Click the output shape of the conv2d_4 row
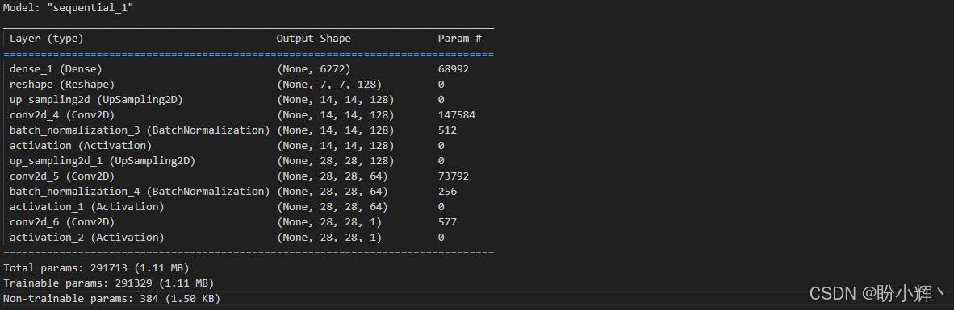 tap(335, 114)
